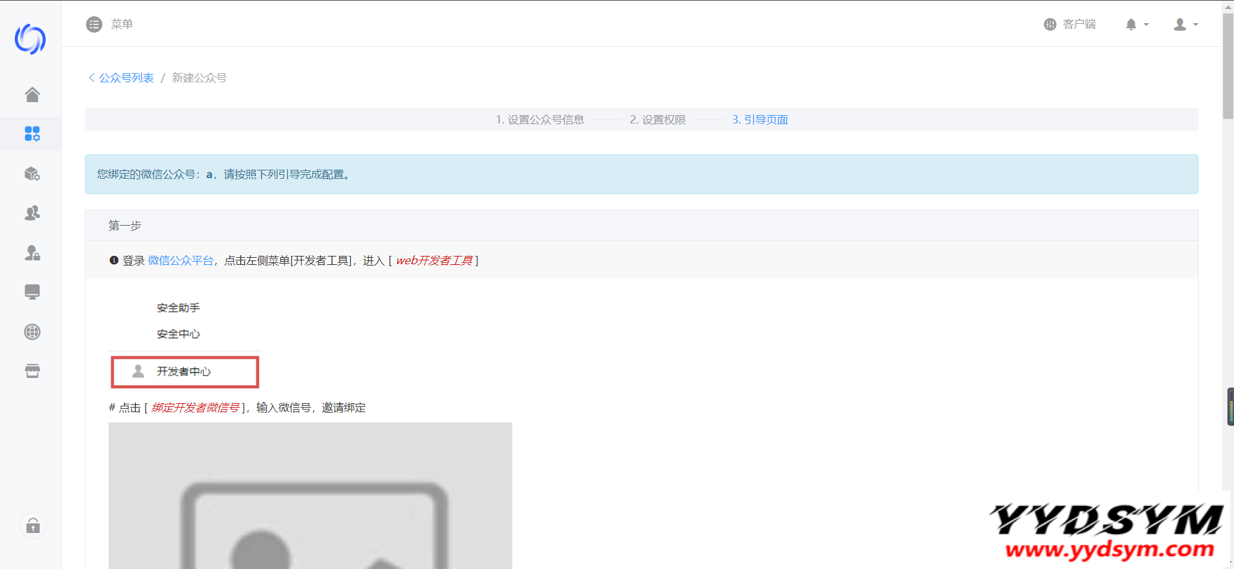1234x569 pixels.
Task: Open the user account dropdown
Action: (1185, 24)
